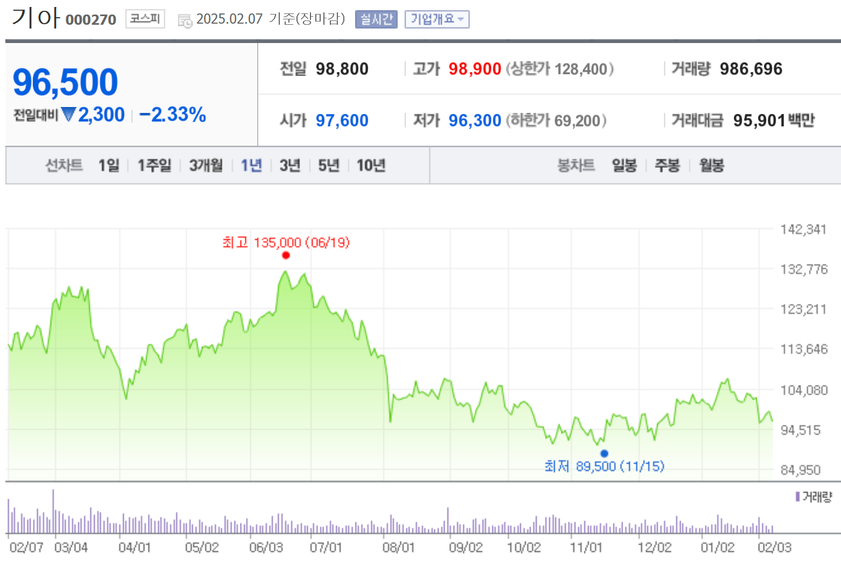Image resolution: width=841 pixels, height=562 pixels.
Task: Click the 저가 value 96,300
Action: click(x=475, y=120)
